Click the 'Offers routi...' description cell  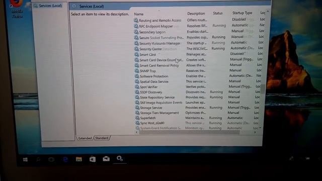[x=197, y=20]
